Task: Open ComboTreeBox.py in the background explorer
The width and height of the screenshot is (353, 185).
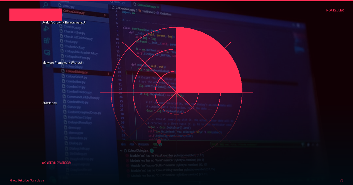Action: click(77, 92)
